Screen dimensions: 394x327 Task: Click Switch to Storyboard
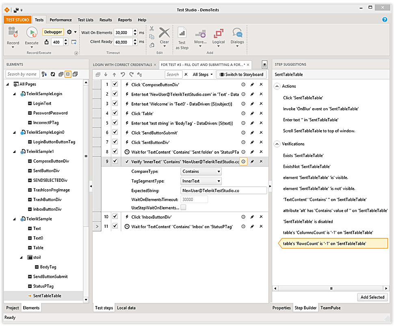[x=241, y=74]
